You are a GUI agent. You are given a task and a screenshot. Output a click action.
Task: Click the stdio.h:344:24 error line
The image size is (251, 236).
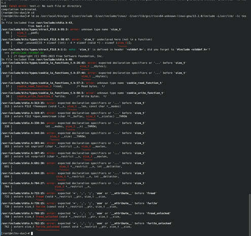74,133
